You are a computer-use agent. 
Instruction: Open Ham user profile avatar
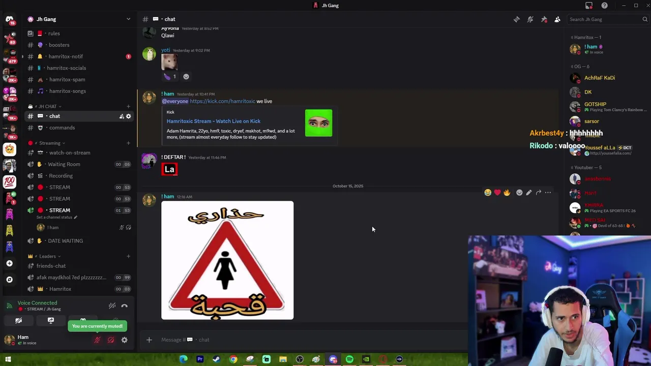click(x=9, y=340)
